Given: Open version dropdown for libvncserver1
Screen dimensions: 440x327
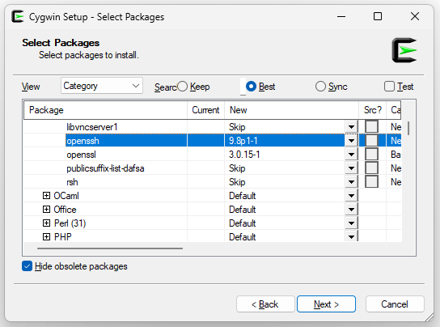Looking at the screenshot, I should [x=351, y=127].
